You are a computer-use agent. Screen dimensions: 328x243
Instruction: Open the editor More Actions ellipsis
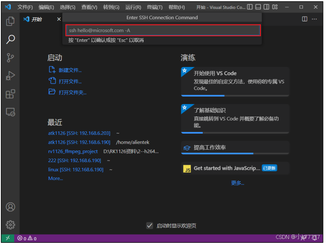[x=314, y=19]
